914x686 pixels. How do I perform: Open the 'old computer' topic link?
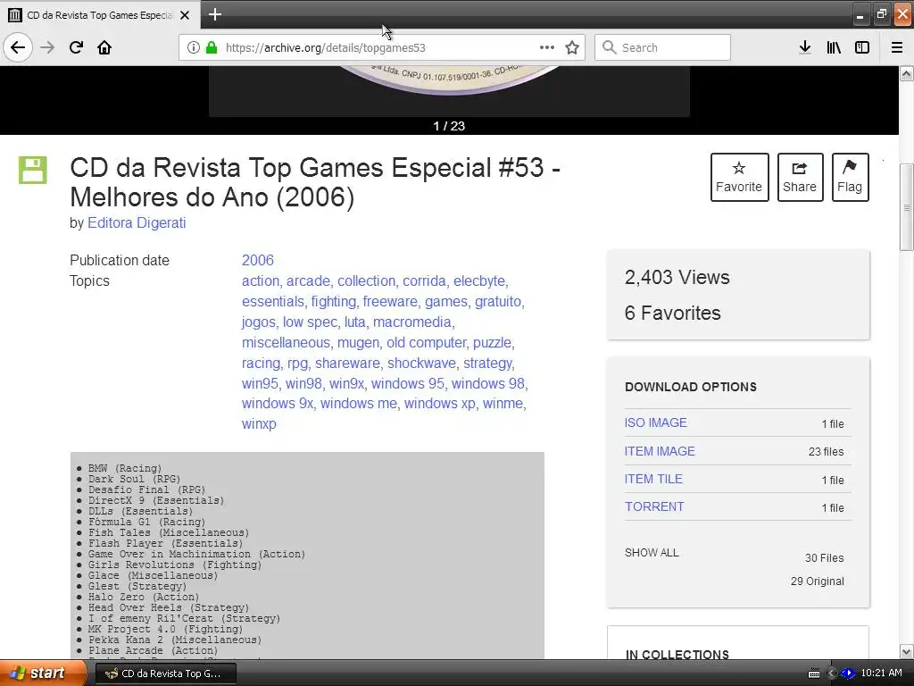point(426,342)
